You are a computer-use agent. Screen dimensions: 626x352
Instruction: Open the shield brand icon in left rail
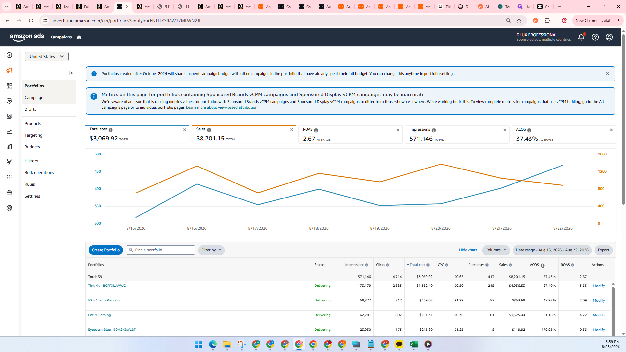pos(9,101)
